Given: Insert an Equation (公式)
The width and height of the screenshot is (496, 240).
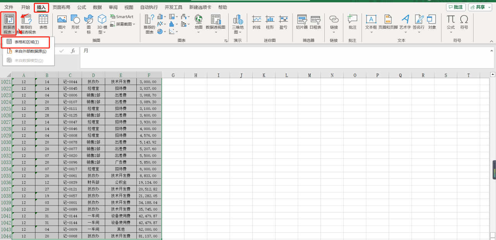Looking at the screenshot, I should [x=451, y=24].
